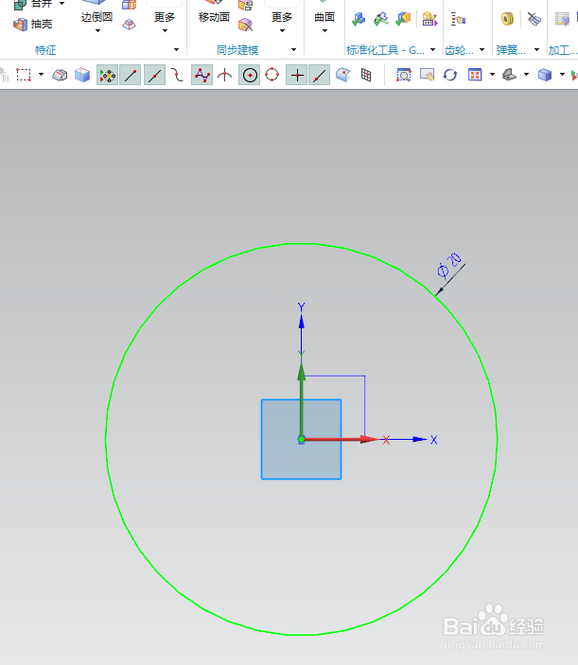Click the delete spring icon with cross
The image size is (578, 665).
pyautogui.click(x=534, y=19)
